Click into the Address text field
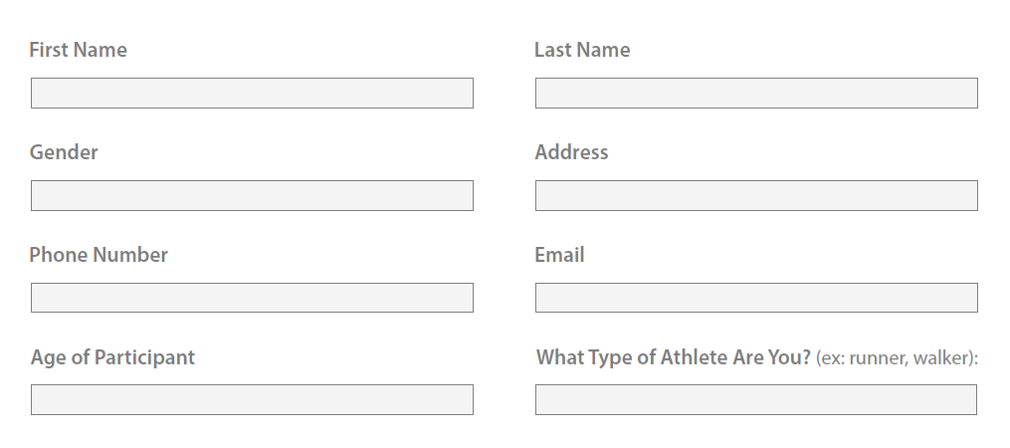 point(756,195)
